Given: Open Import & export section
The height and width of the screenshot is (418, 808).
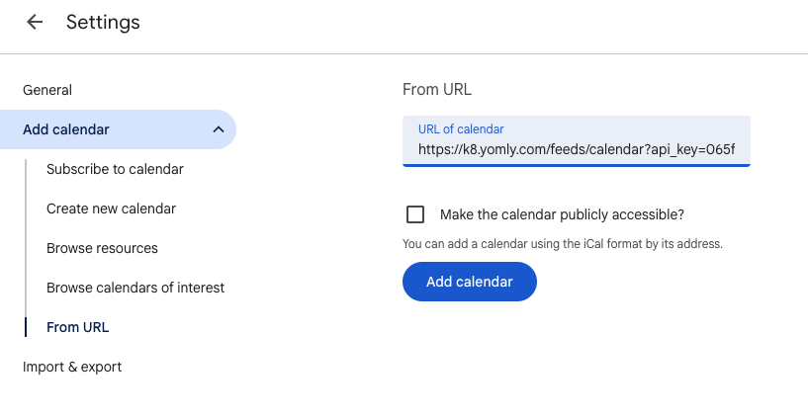Looking at the screenshot, I should point(72,367).
